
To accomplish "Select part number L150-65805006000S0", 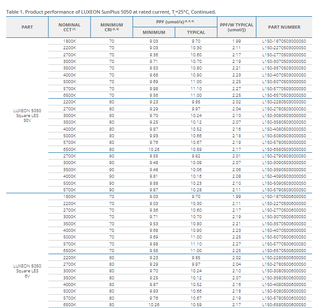I will pyautogui.click(x=284, y=305).
